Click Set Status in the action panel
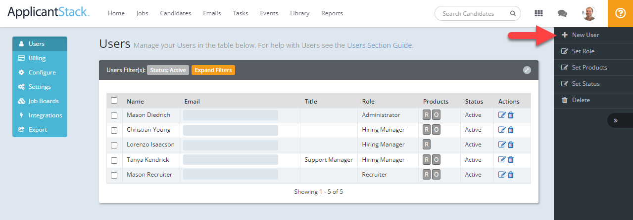 (593, 84)
